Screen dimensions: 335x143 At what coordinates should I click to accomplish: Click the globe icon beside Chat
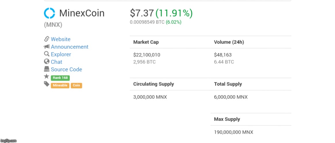47,61
